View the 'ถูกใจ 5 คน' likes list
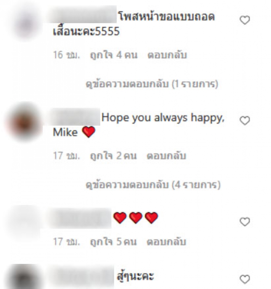 [x=113, y=242]
